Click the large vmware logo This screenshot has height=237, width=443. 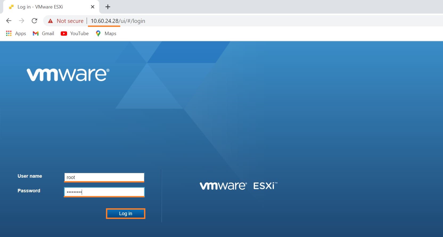[68, 75]
